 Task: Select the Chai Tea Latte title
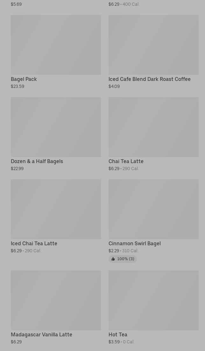126,161
